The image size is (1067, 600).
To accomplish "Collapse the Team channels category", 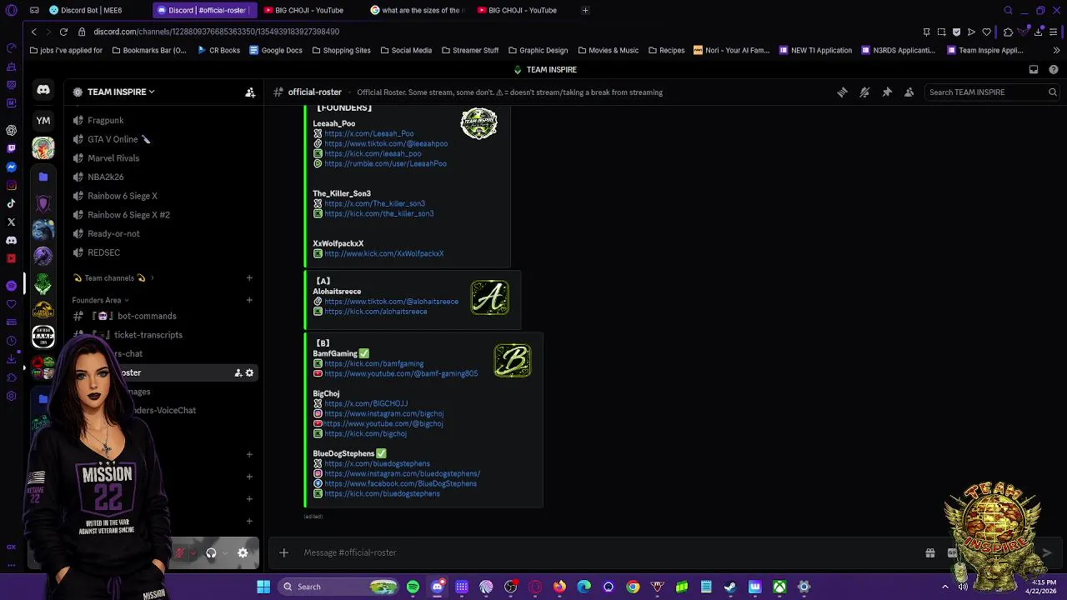I will (x=114, y=278).
